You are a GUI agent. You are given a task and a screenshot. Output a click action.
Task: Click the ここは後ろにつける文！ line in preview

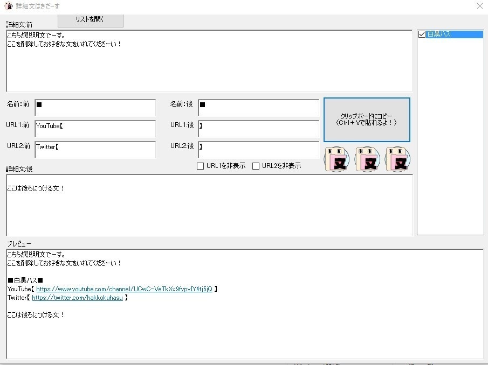pyautogui.click(x=36, y=315)
